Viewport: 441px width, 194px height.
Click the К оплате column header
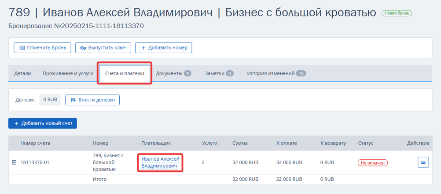tap(287, 143)
